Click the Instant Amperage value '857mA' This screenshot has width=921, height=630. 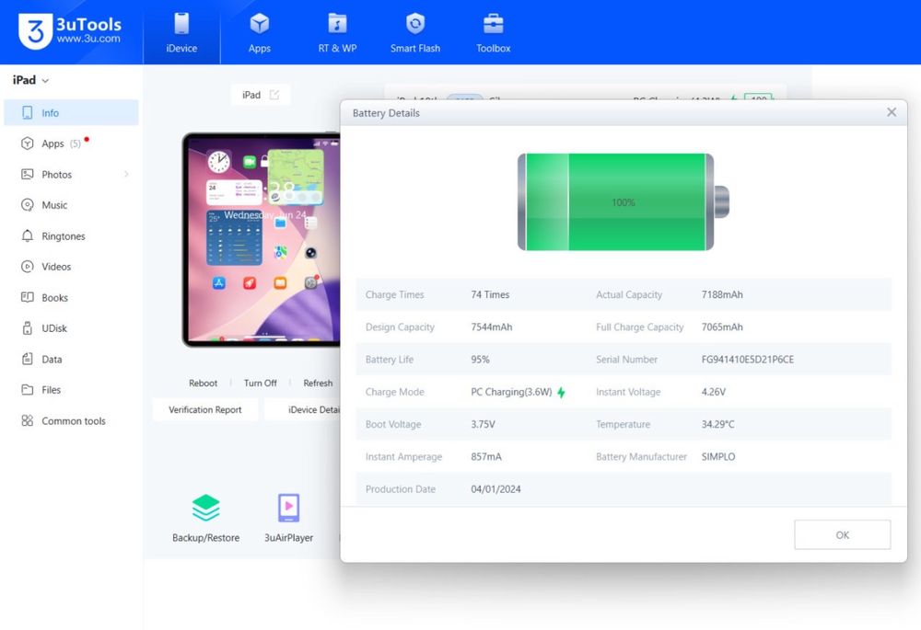click(485, 456)
